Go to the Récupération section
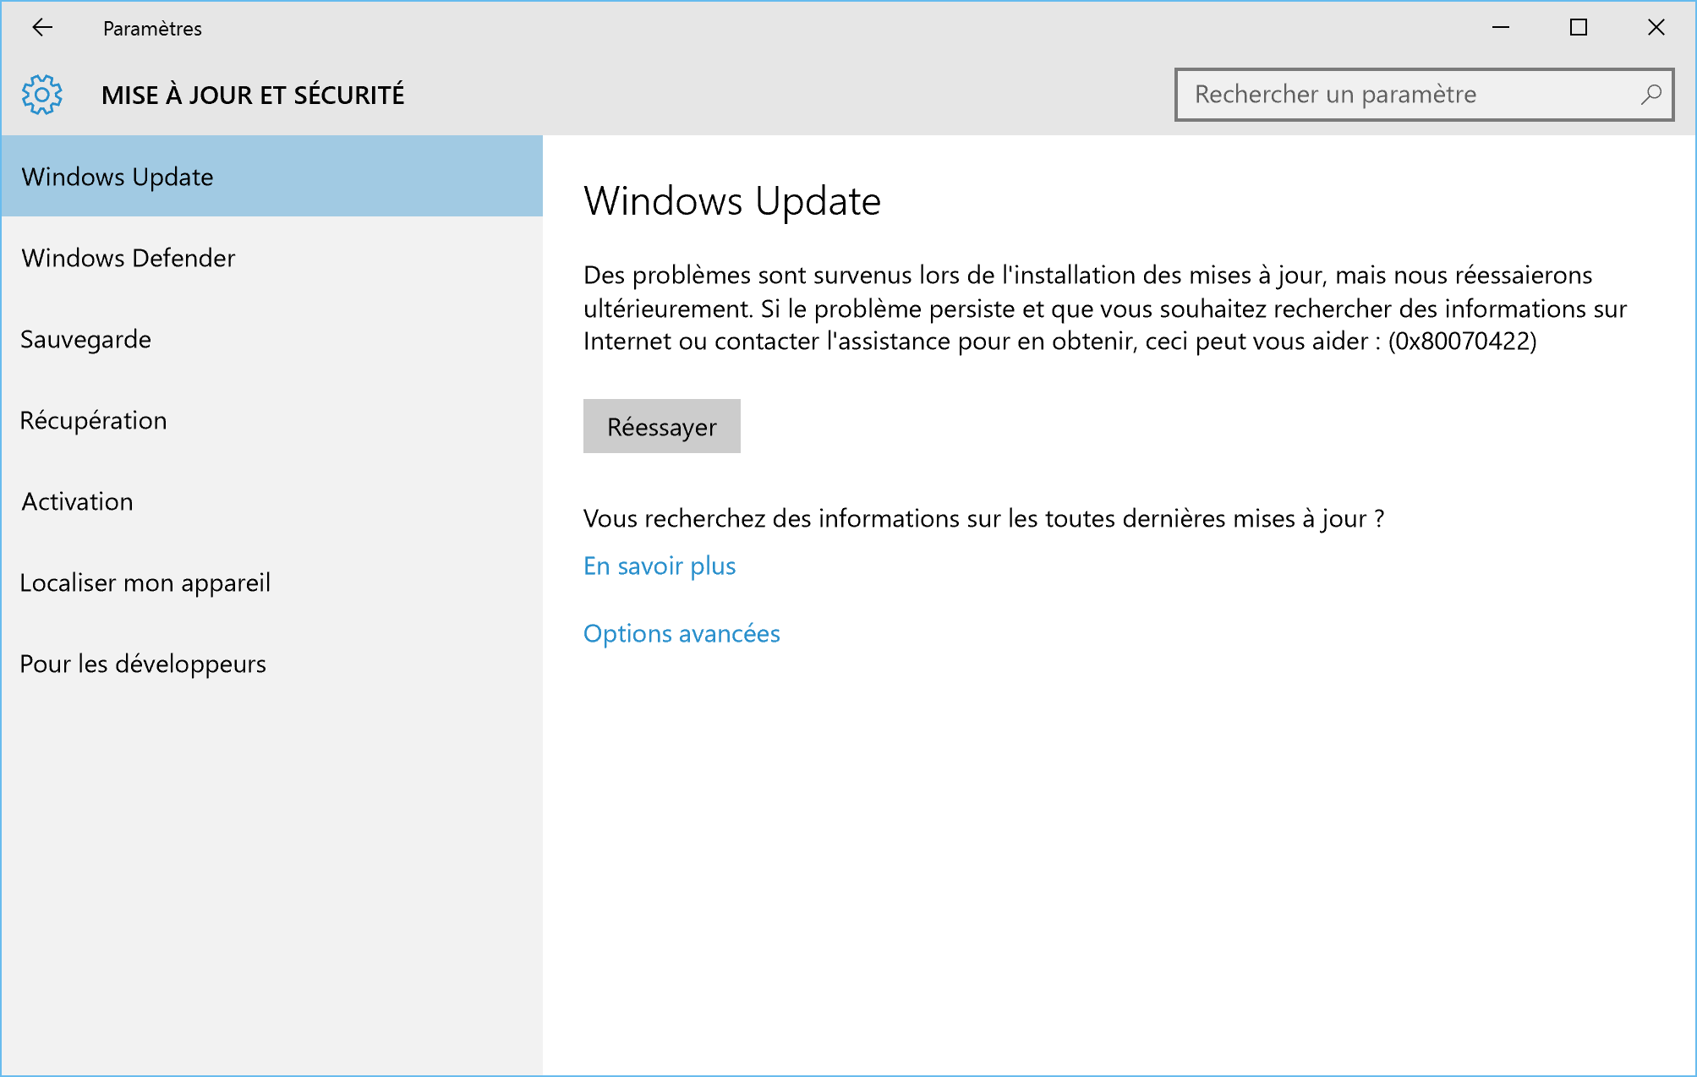 click(x=272, y=419)
